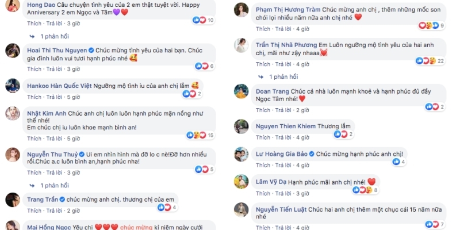Open Nguyễn Tiến Luật's profile name link
Viewport: 460px width, 230px height.
[x=281, y=209]
